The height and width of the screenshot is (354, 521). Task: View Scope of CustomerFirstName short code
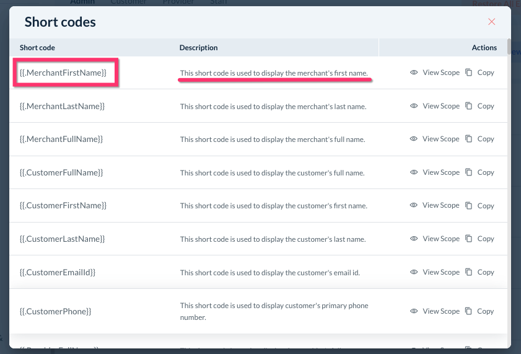click(440, 205)
